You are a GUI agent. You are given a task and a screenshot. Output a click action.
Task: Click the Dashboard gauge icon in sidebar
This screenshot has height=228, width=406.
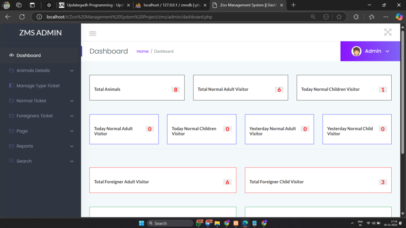tap(11, 55)
